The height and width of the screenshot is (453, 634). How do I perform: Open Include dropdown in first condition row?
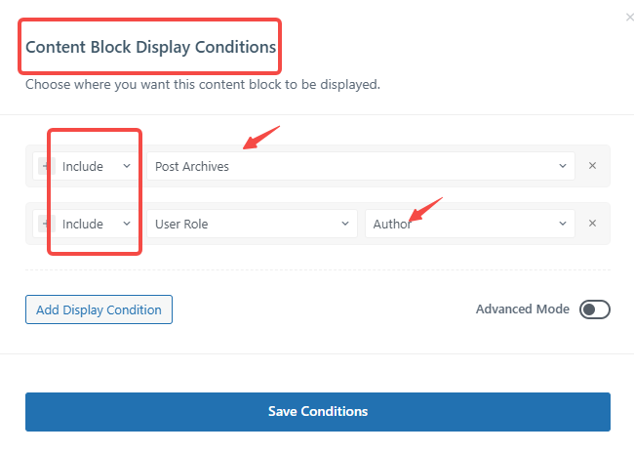[95, 166]
